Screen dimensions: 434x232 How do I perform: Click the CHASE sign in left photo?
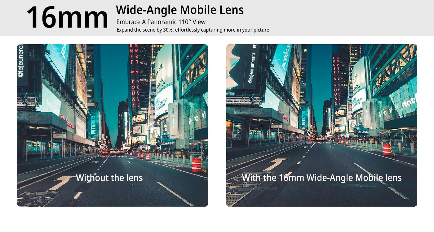pos(168,143)
